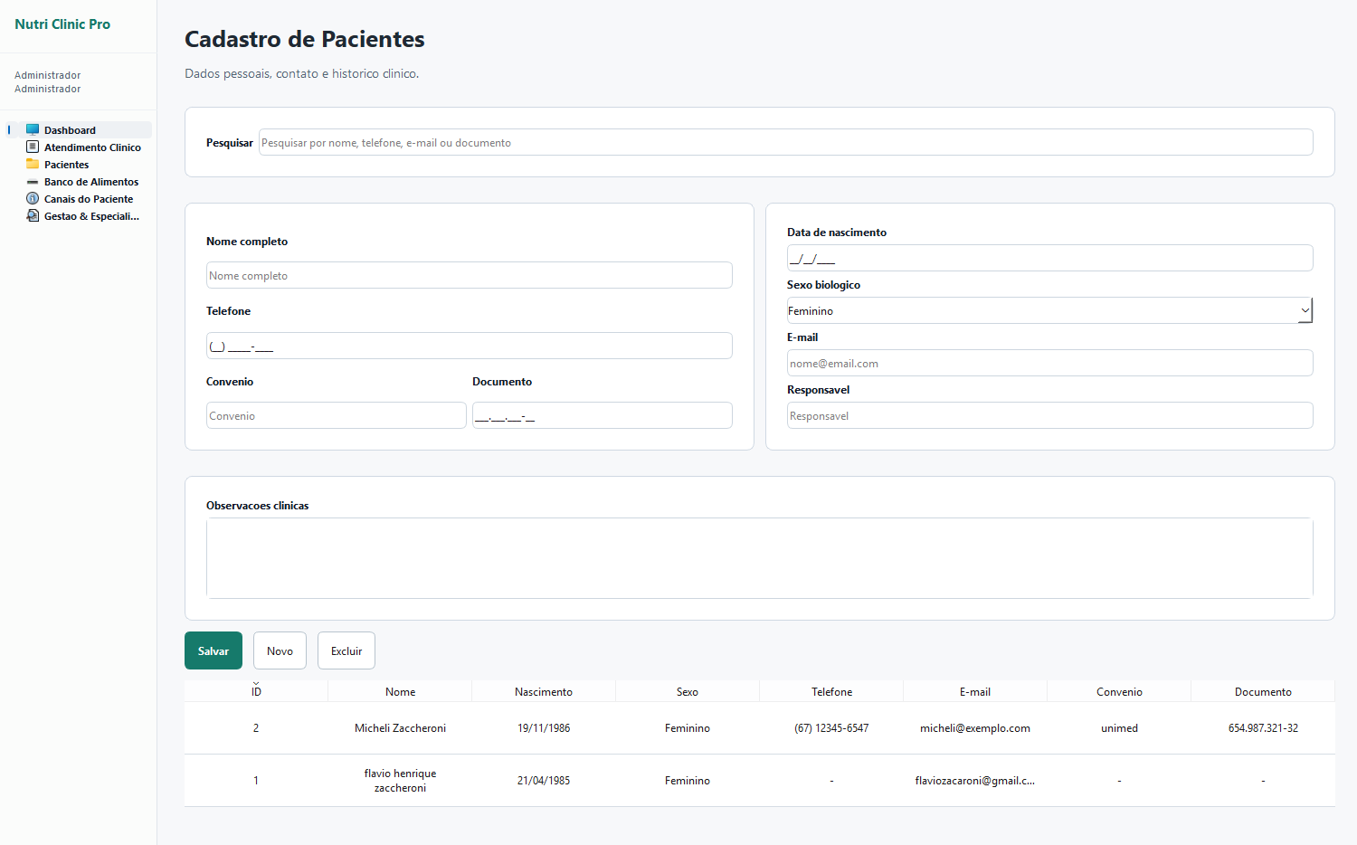Click the Gestao & Especiali... icon
The image size is (1357, 845).
[x=33, y=215]
